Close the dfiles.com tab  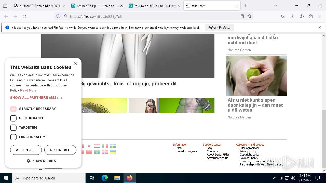pyautogui.click(x=236, y=6)
